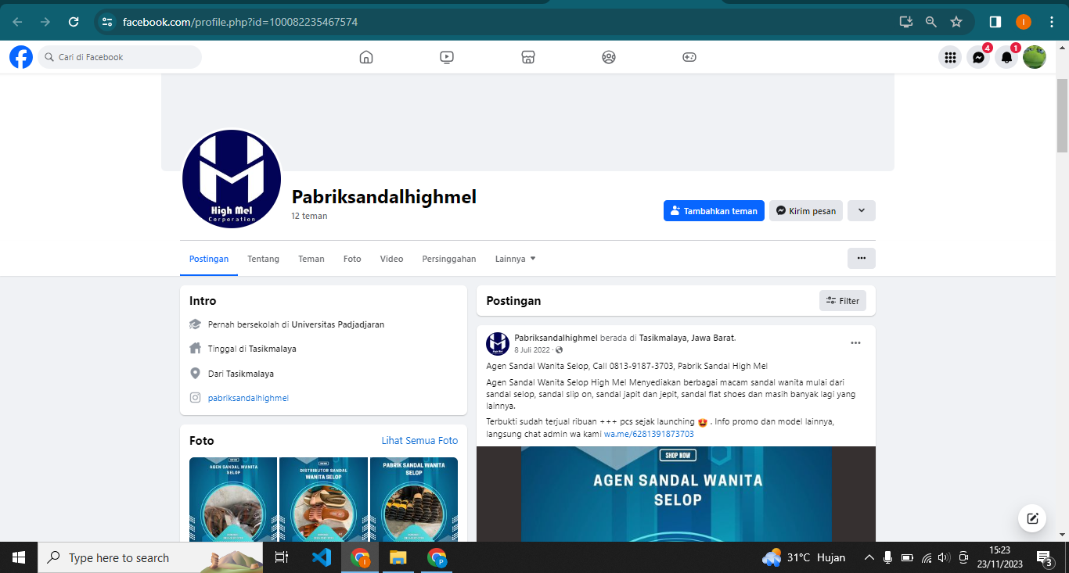
Task: Open the Facebook Watch video icon
Action: coord(447,57)
